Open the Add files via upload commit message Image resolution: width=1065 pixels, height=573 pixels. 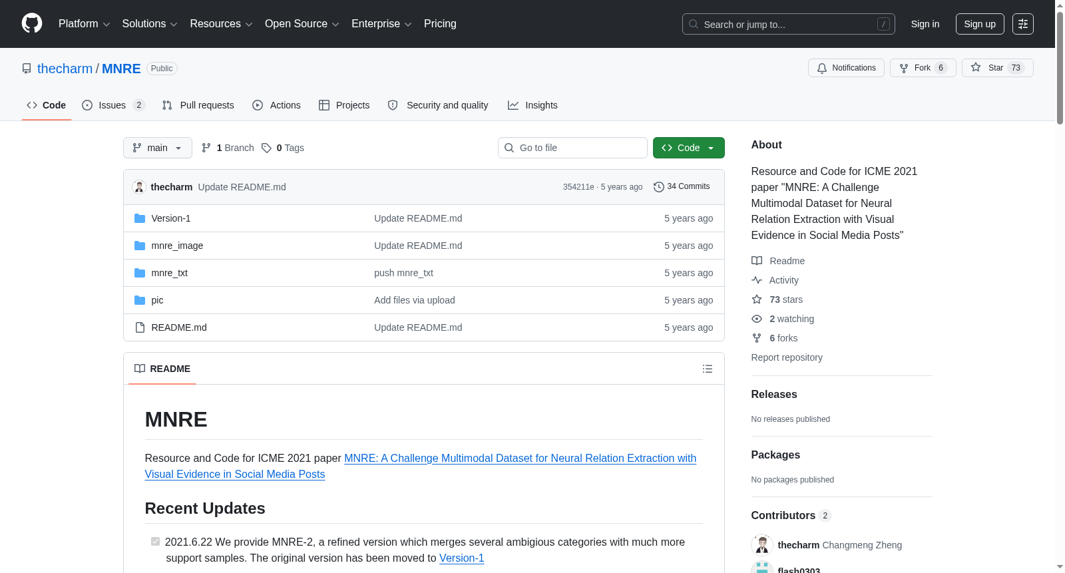[415, 300]
